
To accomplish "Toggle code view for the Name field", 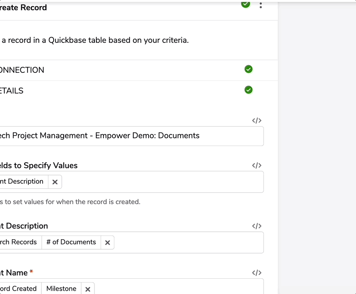I will (x=257, y=273).
